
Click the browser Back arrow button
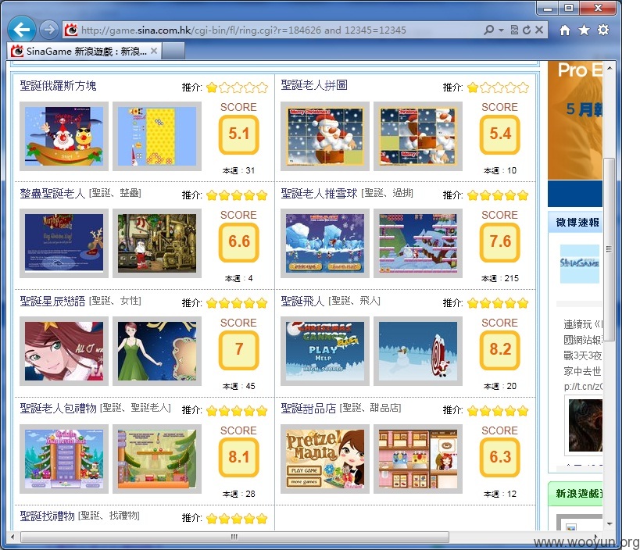click(x=21, y=30)
